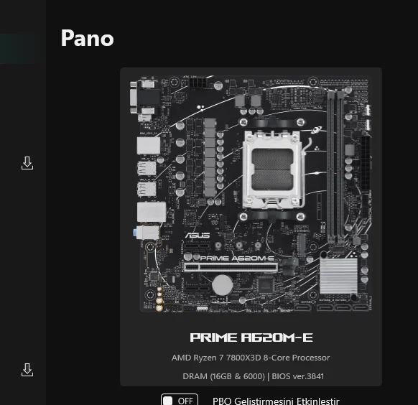418x405 pixels.
Task: Select the highlighted teal sidebar menu item
Action: (x=17, y=49)
